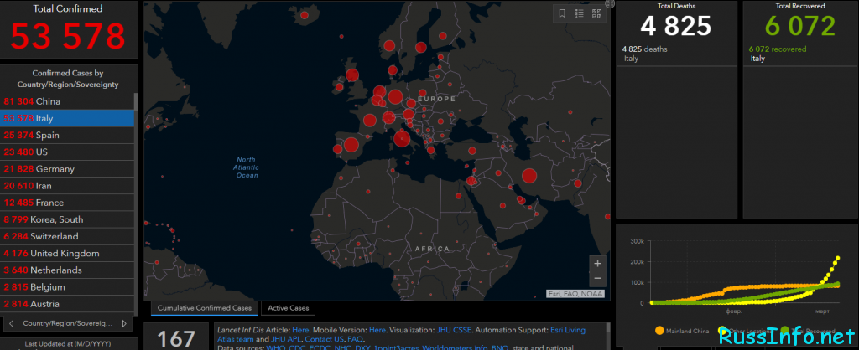Click the Esri, FAO, NOAA map attribution

(575, 294)
